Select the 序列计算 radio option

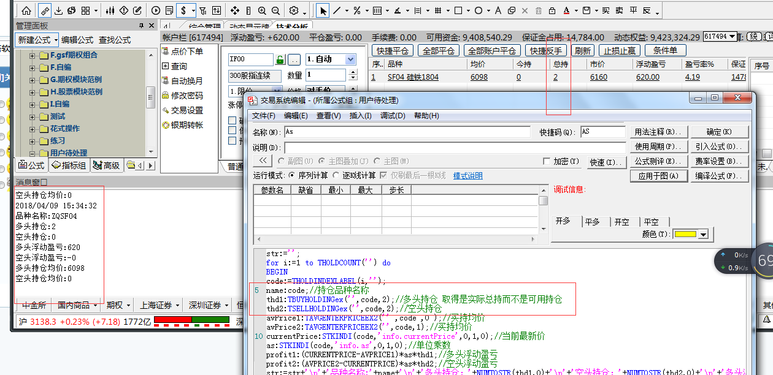click(292, 175)
